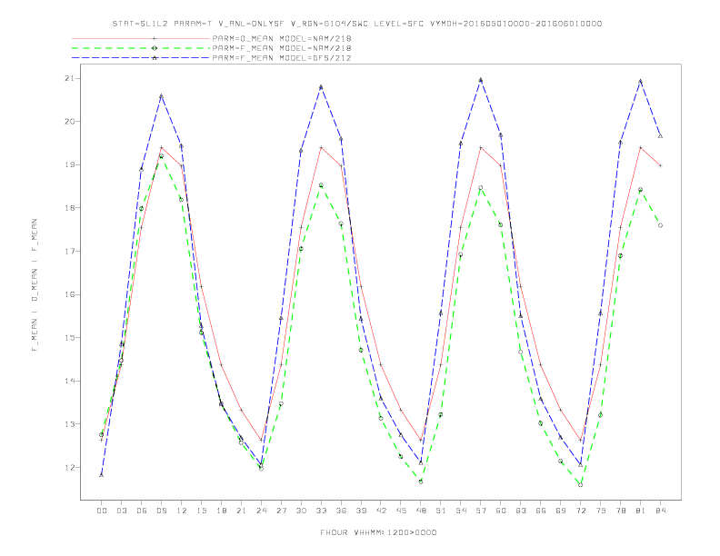720x556 pixels.
Task: Click x-axis forecast hour label 84
Action: tap(661, 511)
